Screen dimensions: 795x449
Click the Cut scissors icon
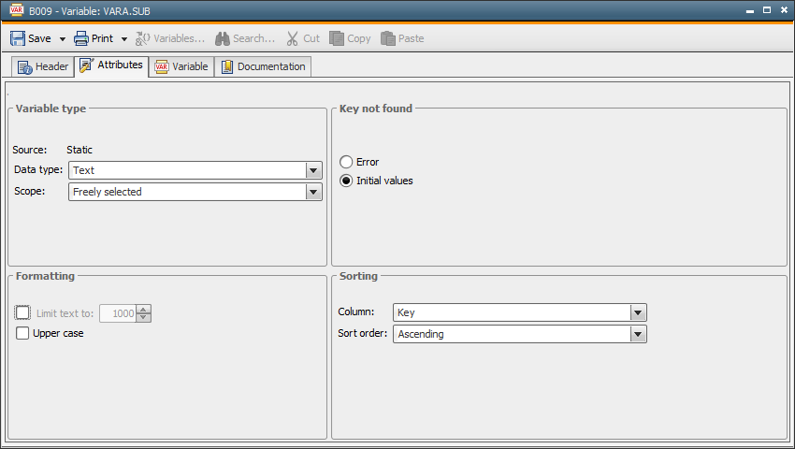point(293,38)
